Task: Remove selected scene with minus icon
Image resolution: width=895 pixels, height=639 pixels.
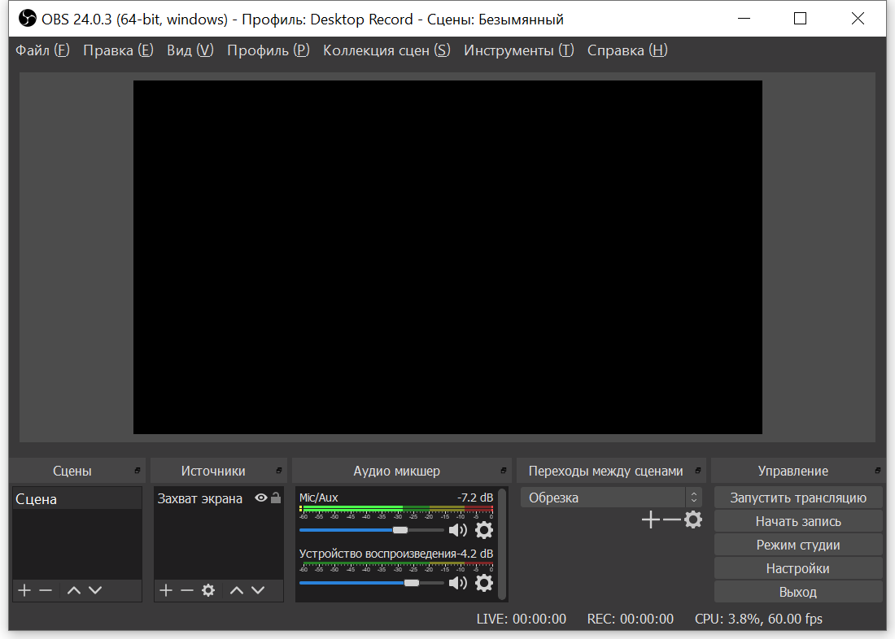Action: pyautogui.click(x=46, y=590)
